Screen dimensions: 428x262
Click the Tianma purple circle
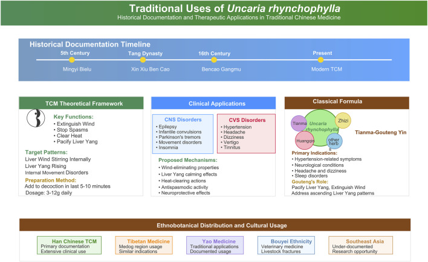tap(299, 124)
